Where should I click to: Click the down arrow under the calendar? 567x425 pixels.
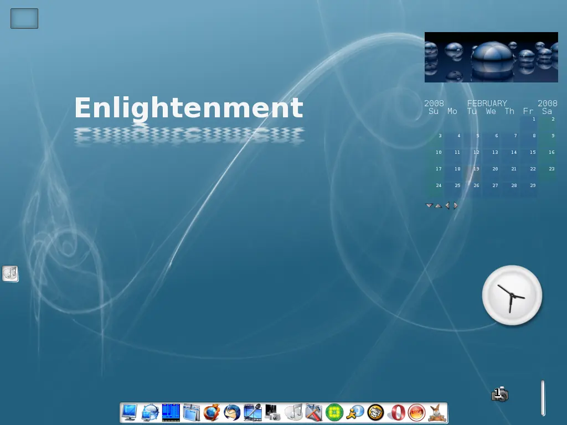point(429,205)
